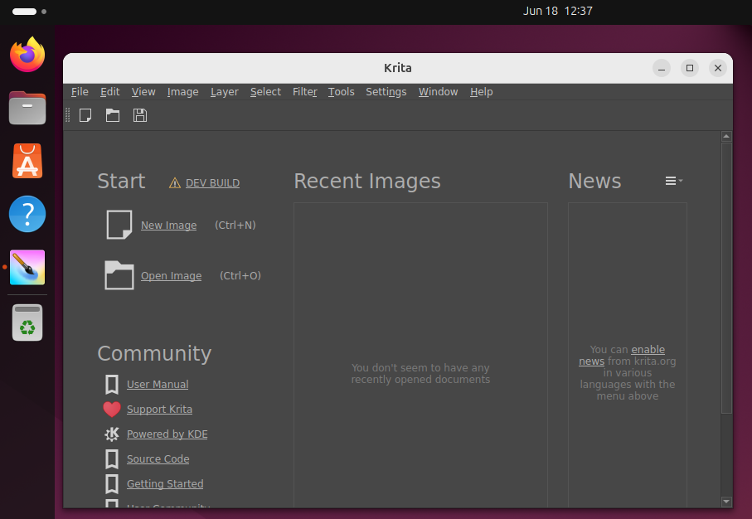Open the Files manager from the dock
752x519 pixels.
click(x=27, y=108)
